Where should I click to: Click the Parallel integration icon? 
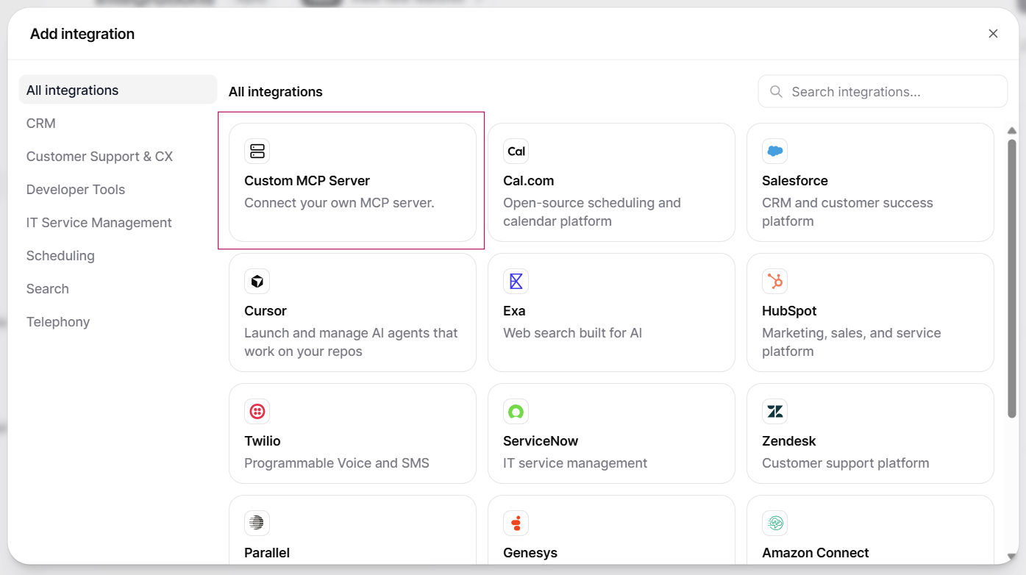(x=257, y=522)
